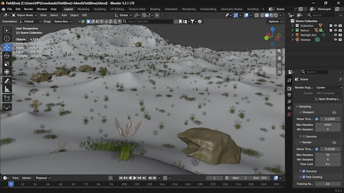The image size is (344, 193).
Task: Switch to material preview shading
Action: pos(271,15)
